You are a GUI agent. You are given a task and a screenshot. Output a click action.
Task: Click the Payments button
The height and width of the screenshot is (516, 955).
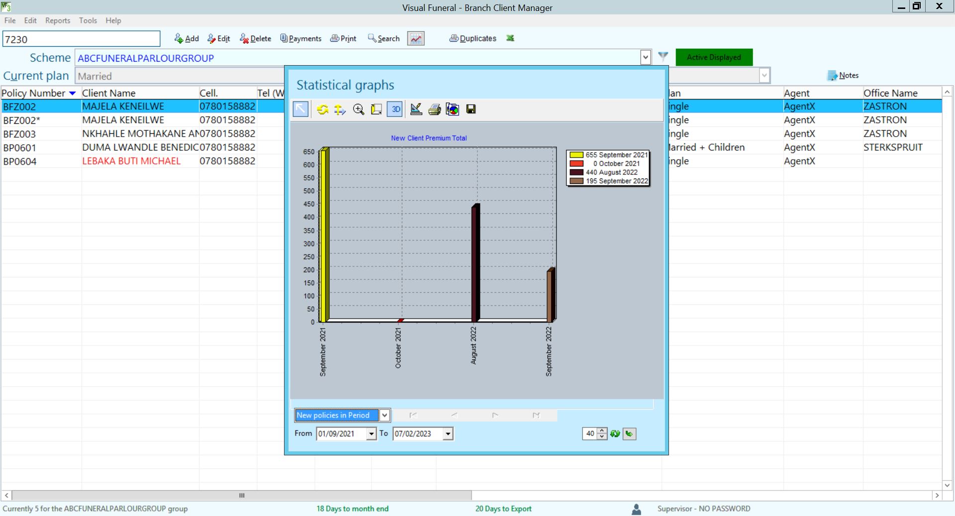click(301, 39)
